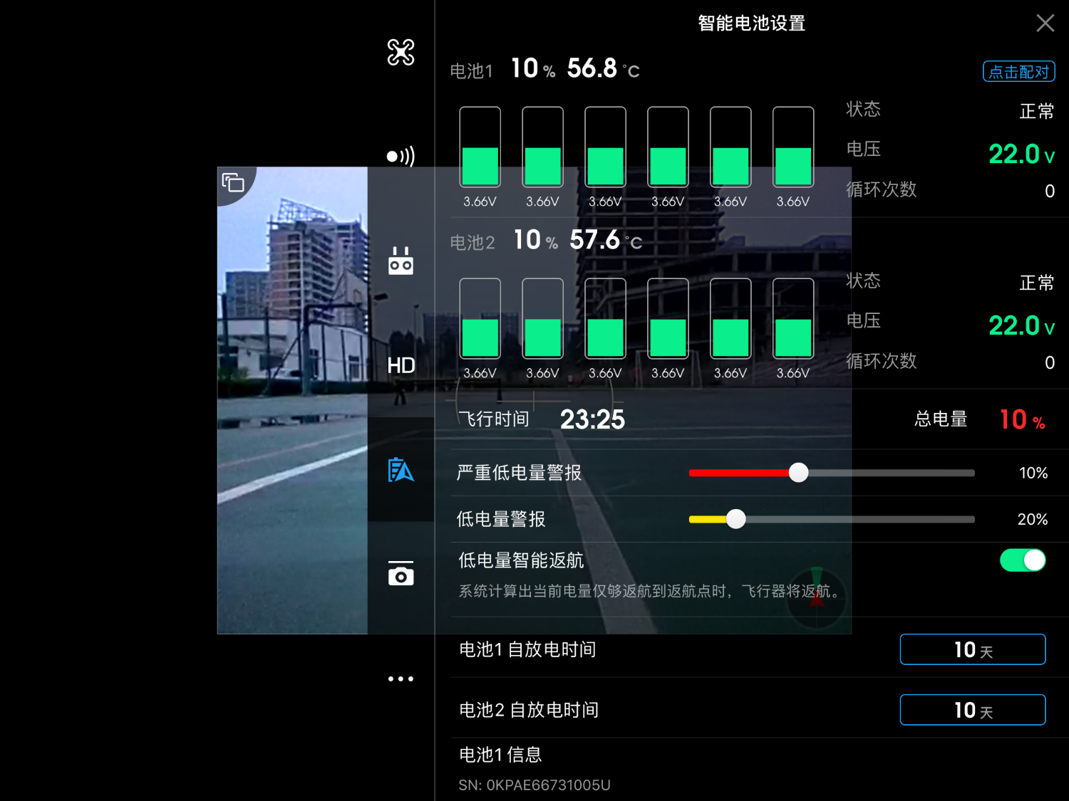Open remote controller settings tab
This screenshot has height=801, width=1069.
401,261
